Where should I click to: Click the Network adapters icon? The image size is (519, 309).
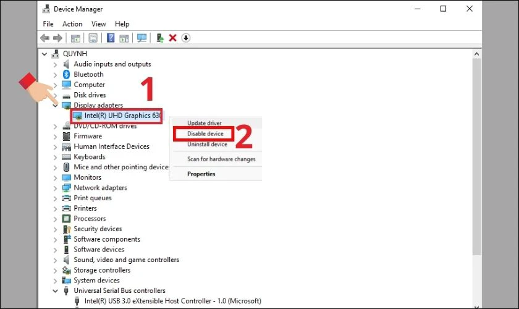click(66, 188)
